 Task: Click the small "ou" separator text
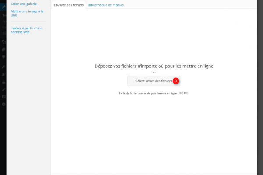[154, 73]
